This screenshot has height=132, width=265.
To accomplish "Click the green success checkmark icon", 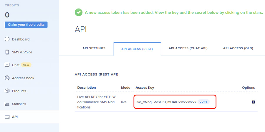I will (78, 12).
